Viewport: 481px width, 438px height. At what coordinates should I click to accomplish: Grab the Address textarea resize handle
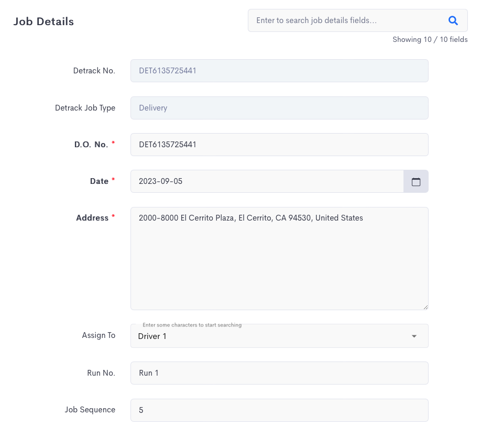425,307
